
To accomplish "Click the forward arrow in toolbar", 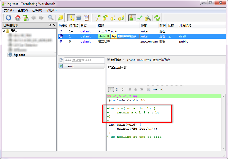I will pyautogui.click(x=41, y=18).
